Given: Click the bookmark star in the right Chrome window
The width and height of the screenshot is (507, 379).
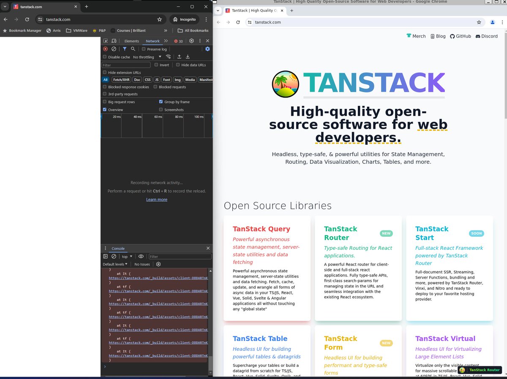Looking at the screenshot, I should [x=479, y=22].
